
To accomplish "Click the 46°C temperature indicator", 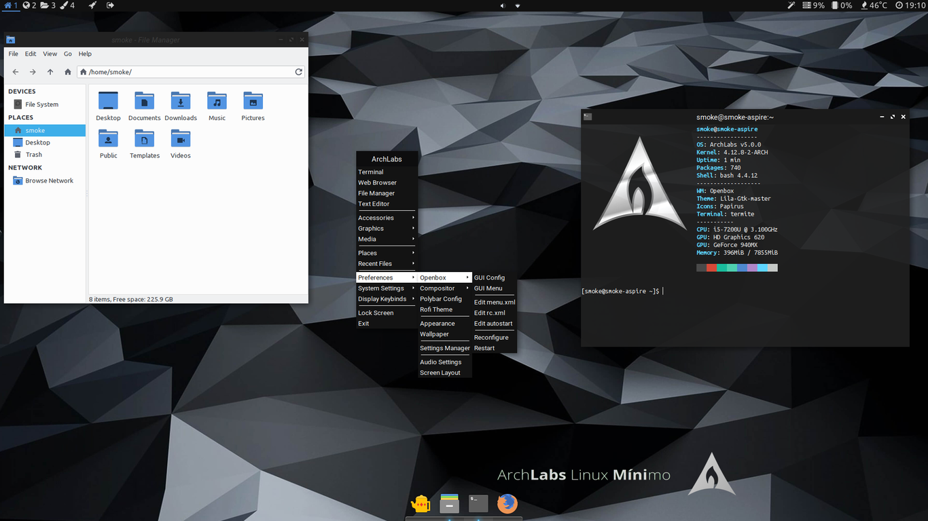I will click(874, 5).
